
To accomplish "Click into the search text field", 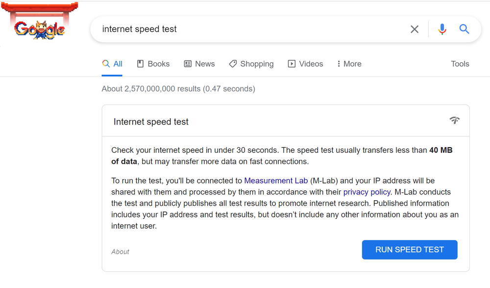I will (245, 29).
